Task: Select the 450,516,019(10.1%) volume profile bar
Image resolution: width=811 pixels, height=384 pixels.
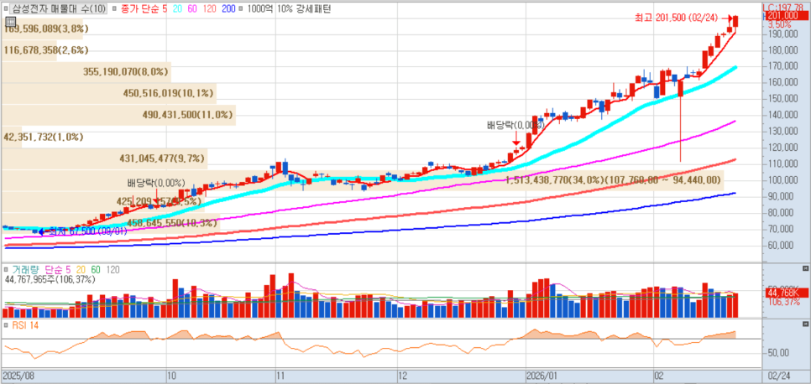Action: click(x=109, y=94)
